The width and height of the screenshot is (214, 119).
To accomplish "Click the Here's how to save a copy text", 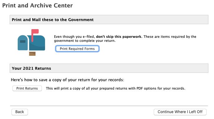I will tap(68, 80).
